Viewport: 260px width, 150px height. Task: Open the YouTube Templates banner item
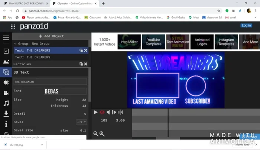(x=153, y=42)
